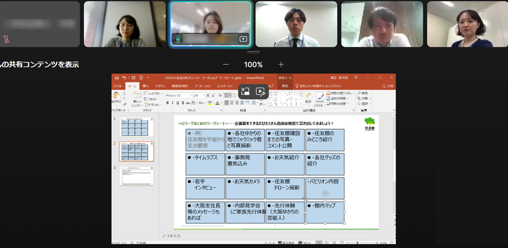The width and height of the screenshot is (508, 248).
Task: Click the Comments button in status bar
Action: [305, 243]
